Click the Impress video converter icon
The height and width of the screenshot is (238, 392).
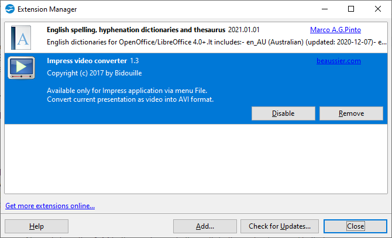tap(22, 68)
